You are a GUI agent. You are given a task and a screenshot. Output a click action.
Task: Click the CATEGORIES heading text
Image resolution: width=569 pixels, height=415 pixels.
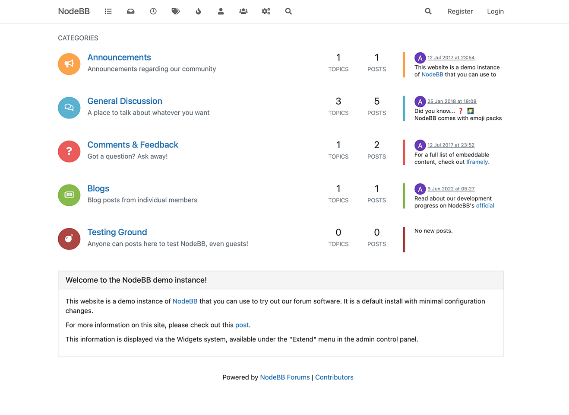coord(78,38)
